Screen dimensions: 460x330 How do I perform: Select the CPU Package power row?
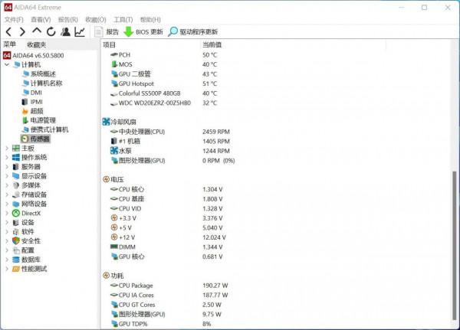169,285
